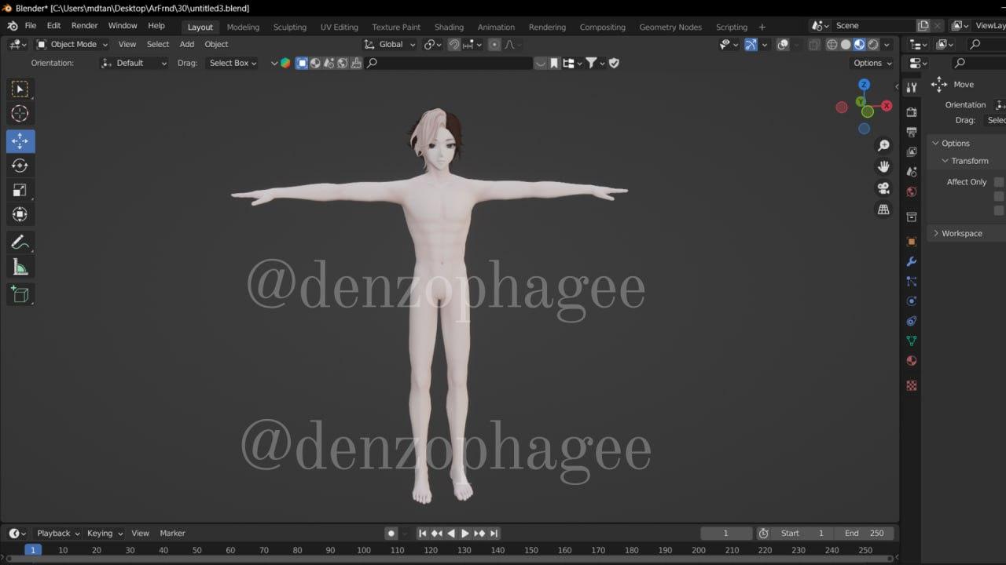The image size is (1006, 565).
Task: Toggle snapping magnet in header
Action: 454,45
